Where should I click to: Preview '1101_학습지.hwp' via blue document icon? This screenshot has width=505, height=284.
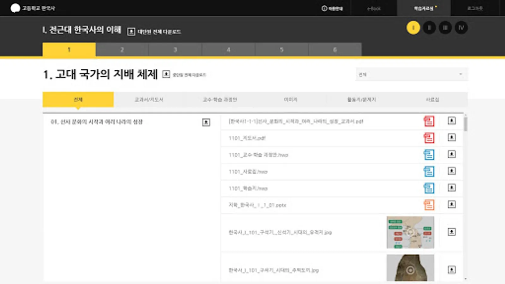point(429,188)
